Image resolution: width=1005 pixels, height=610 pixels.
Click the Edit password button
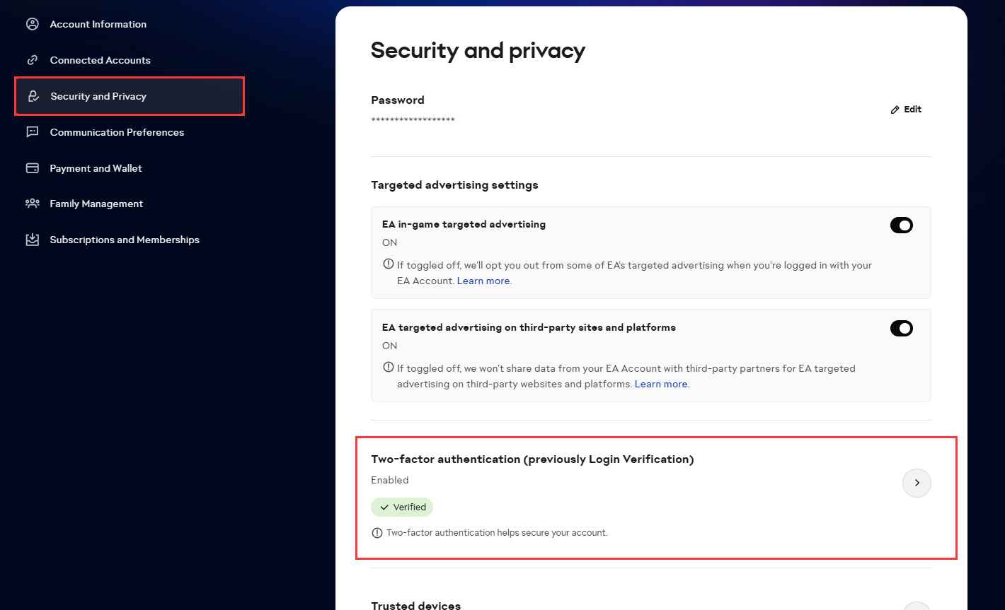[907, 110]
